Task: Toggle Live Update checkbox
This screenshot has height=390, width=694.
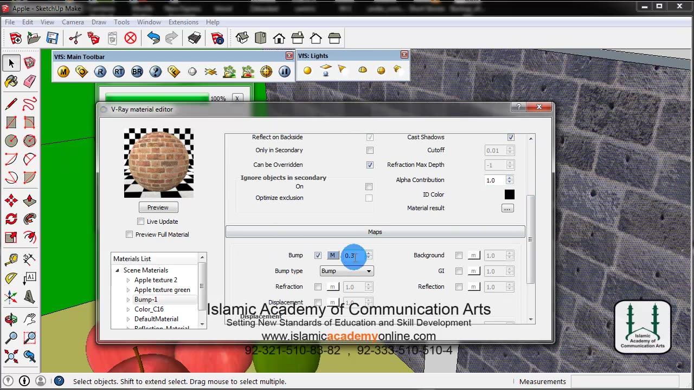Action: [140, 222]
